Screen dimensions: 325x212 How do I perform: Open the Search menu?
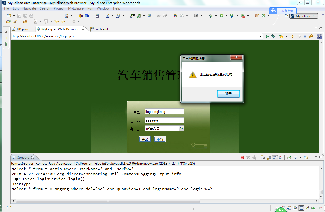point(45,8)
